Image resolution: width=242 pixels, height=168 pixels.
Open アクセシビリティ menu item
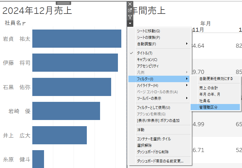[x=159, y=66]
